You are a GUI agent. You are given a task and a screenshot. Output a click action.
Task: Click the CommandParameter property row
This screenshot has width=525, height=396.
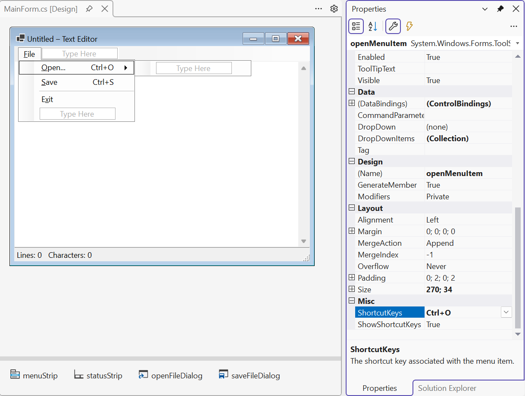coord(434,115)
